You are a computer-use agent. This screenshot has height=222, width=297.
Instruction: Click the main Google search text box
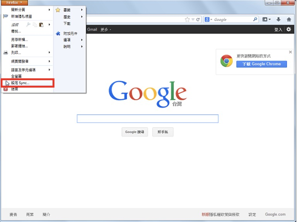point(148,119)
